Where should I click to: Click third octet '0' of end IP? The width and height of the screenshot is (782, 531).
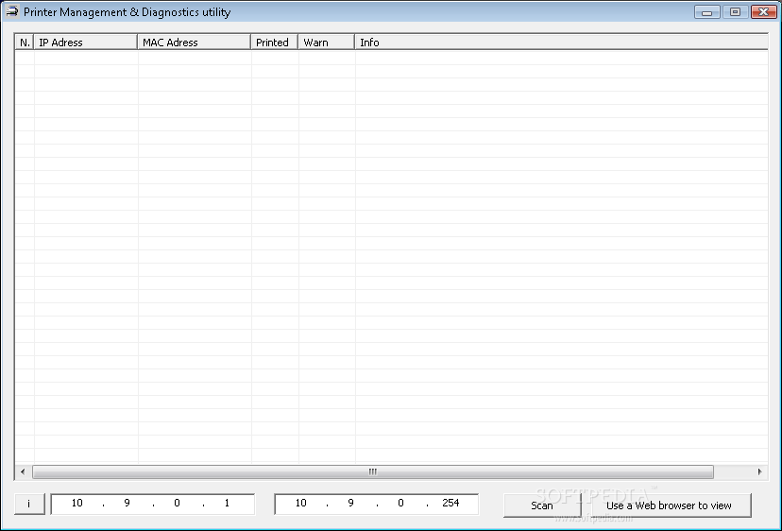tap(400, 503)
